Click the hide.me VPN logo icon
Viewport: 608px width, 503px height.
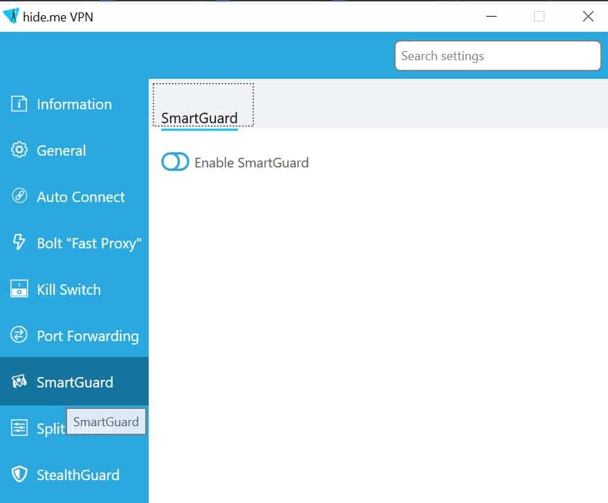coord(10,16)
